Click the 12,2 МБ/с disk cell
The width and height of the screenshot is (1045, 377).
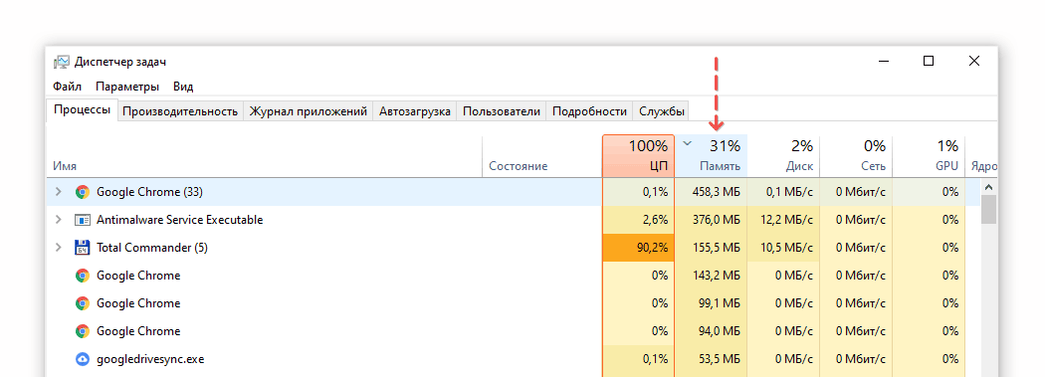784,220
